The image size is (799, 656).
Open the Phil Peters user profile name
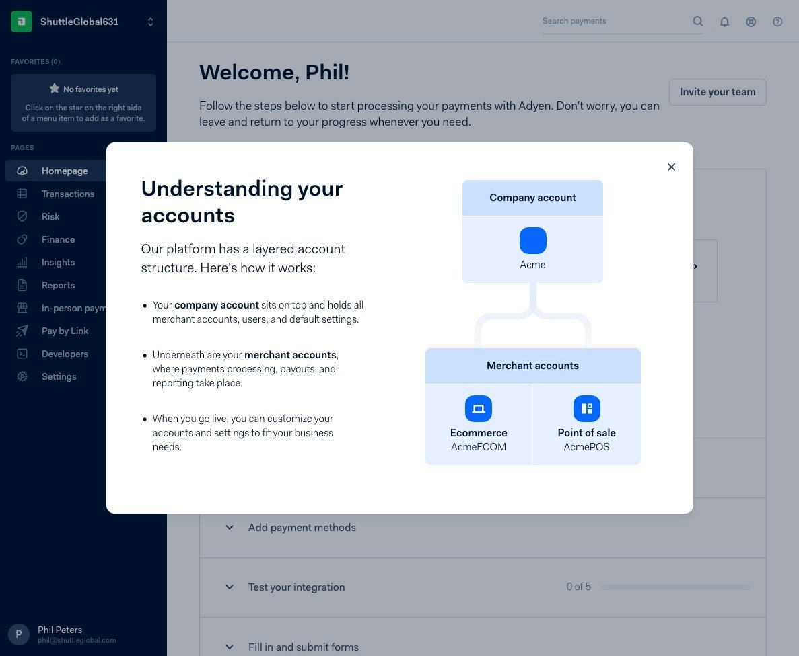tap(60, 630)
